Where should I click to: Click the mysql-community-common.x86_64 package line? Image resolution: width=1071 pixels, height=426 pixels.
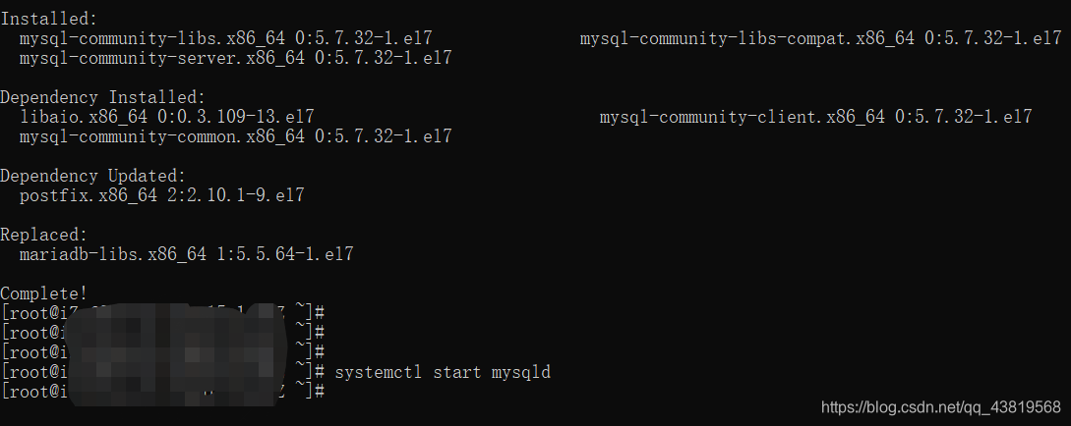(x=162, y=136)
